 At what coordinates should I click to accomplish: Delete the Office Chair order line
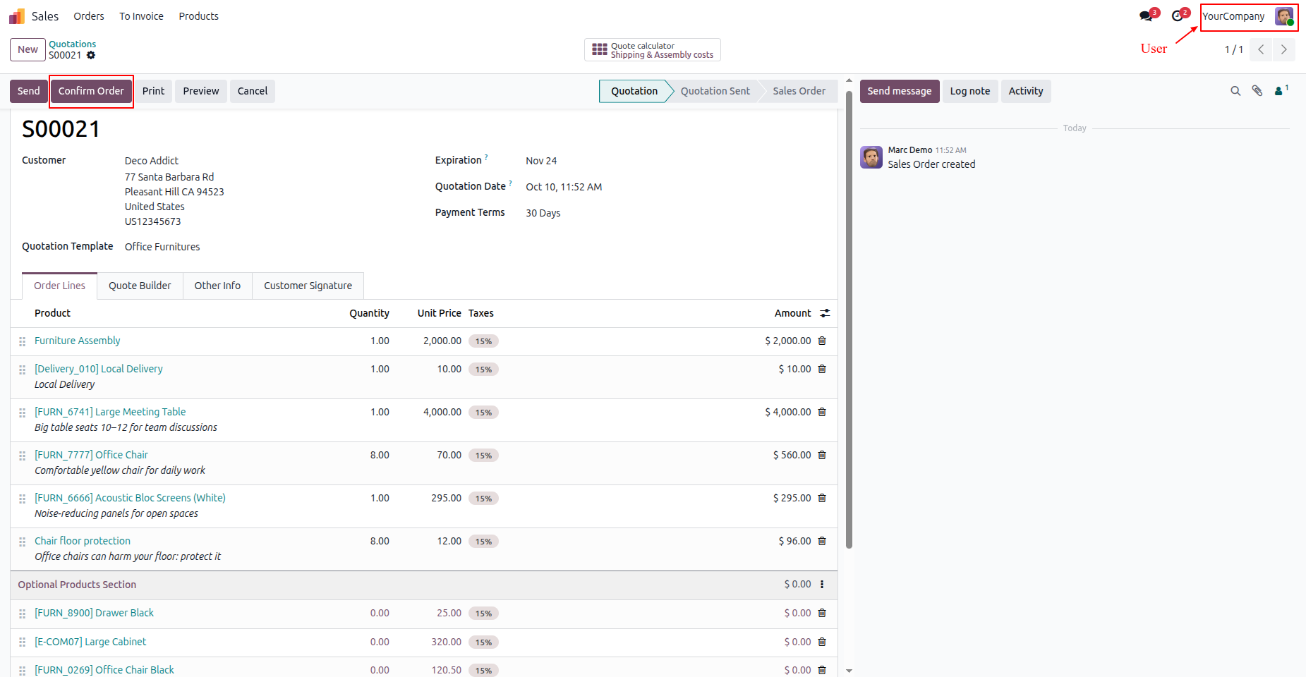tap(822, 455)
